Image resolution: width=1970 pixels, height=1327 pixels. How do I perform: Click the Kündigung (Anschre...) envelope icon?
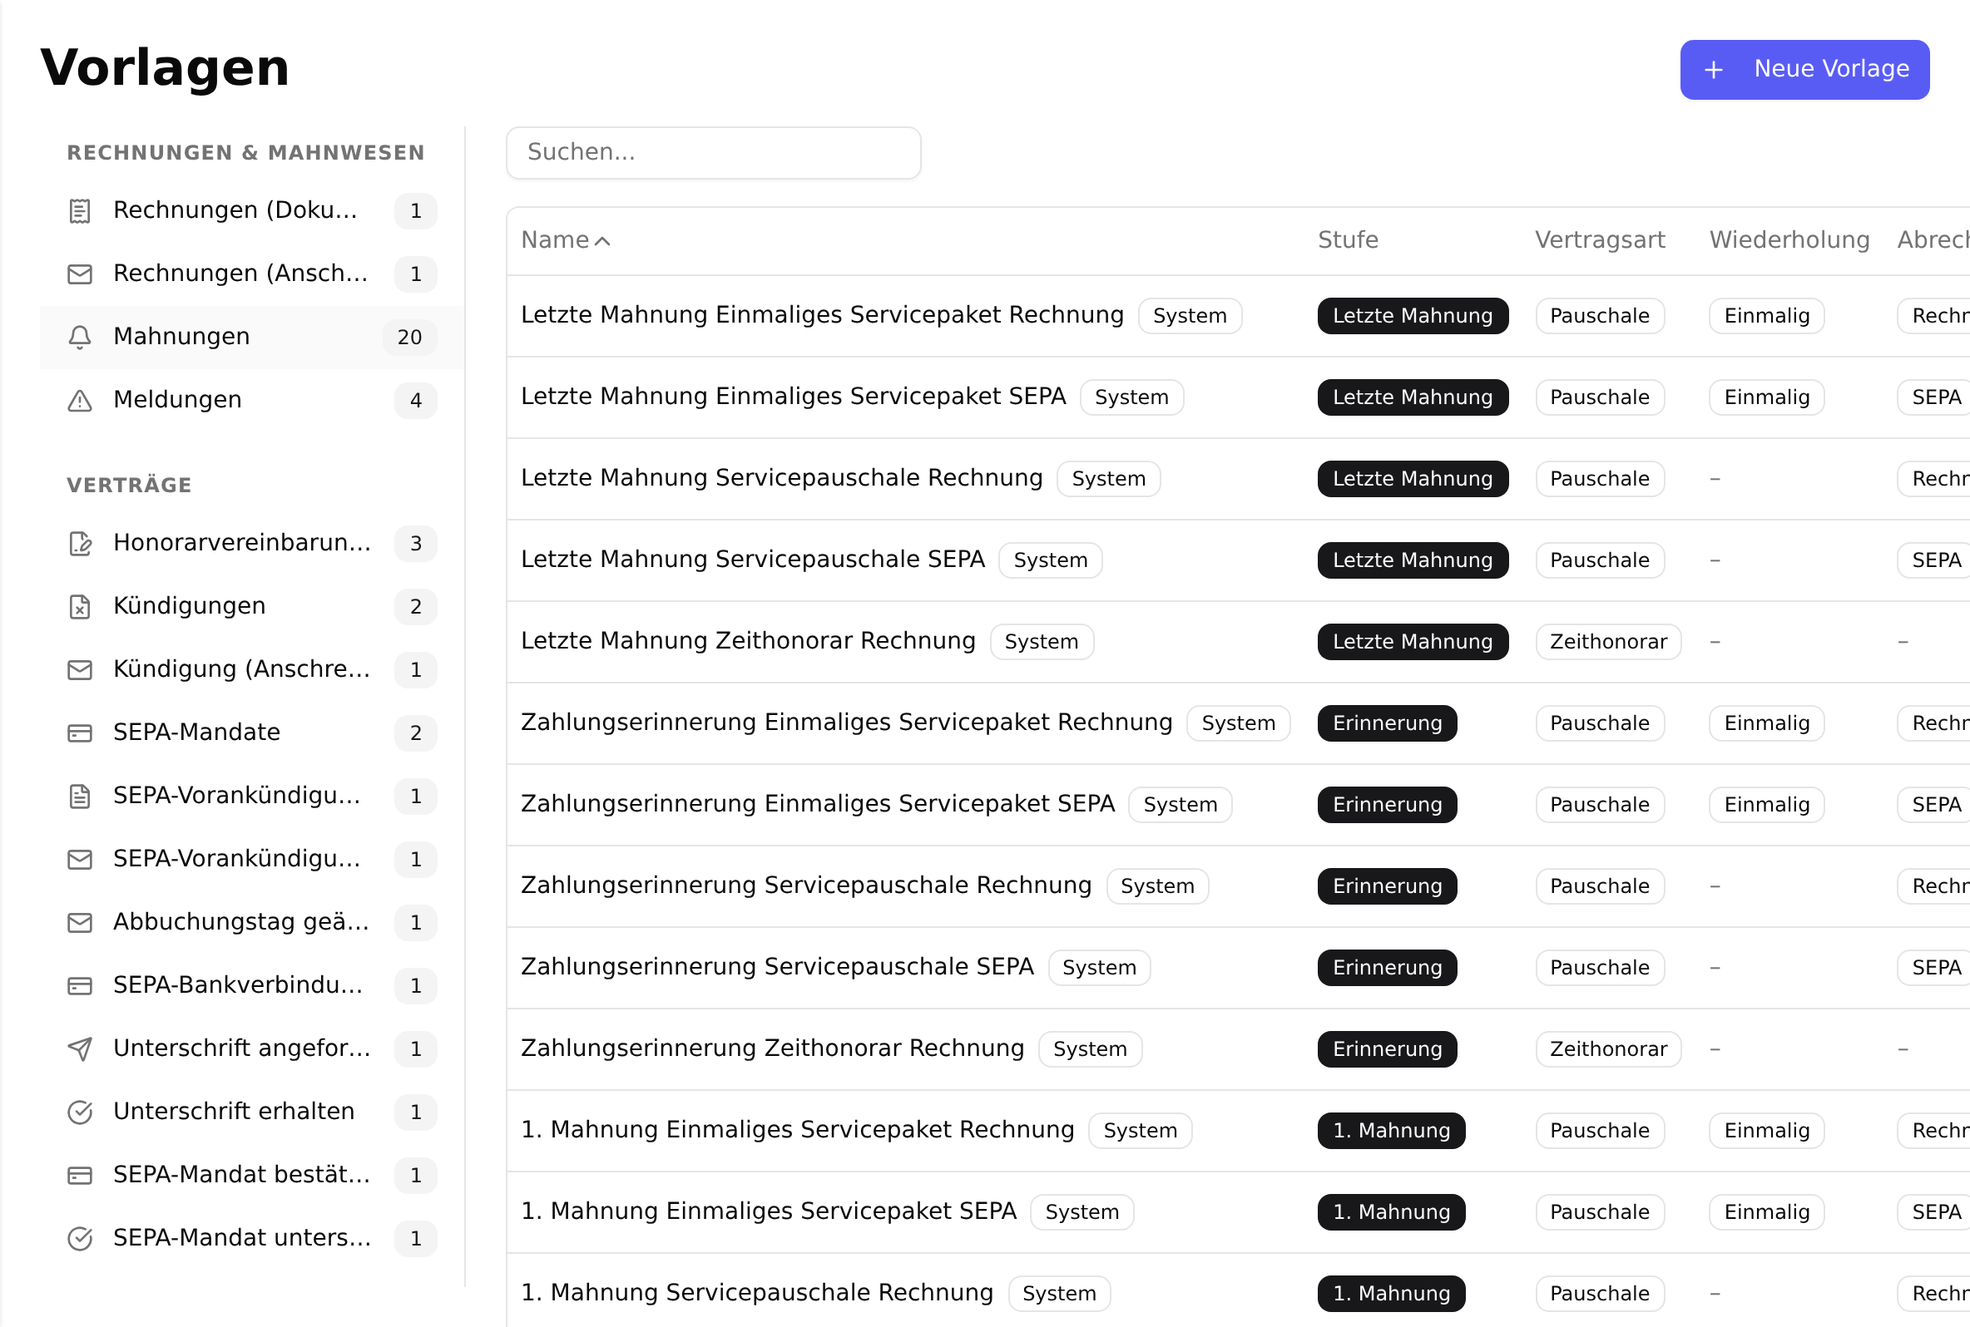coord(80,669)
